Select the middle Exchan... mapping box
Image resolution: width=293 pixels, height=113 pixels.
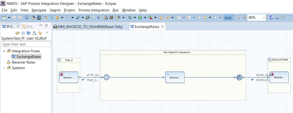click(175, 77)
